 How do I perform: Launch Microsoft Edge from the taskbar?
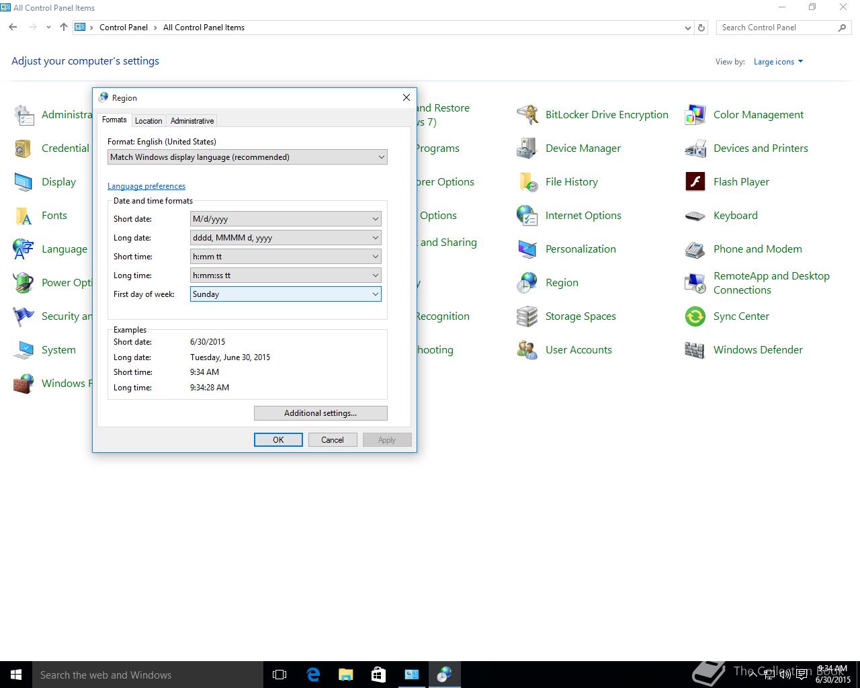(313, 675)
